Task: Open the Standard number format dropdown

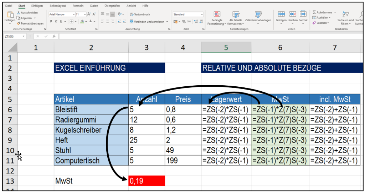Action: [x=202, y=14]
